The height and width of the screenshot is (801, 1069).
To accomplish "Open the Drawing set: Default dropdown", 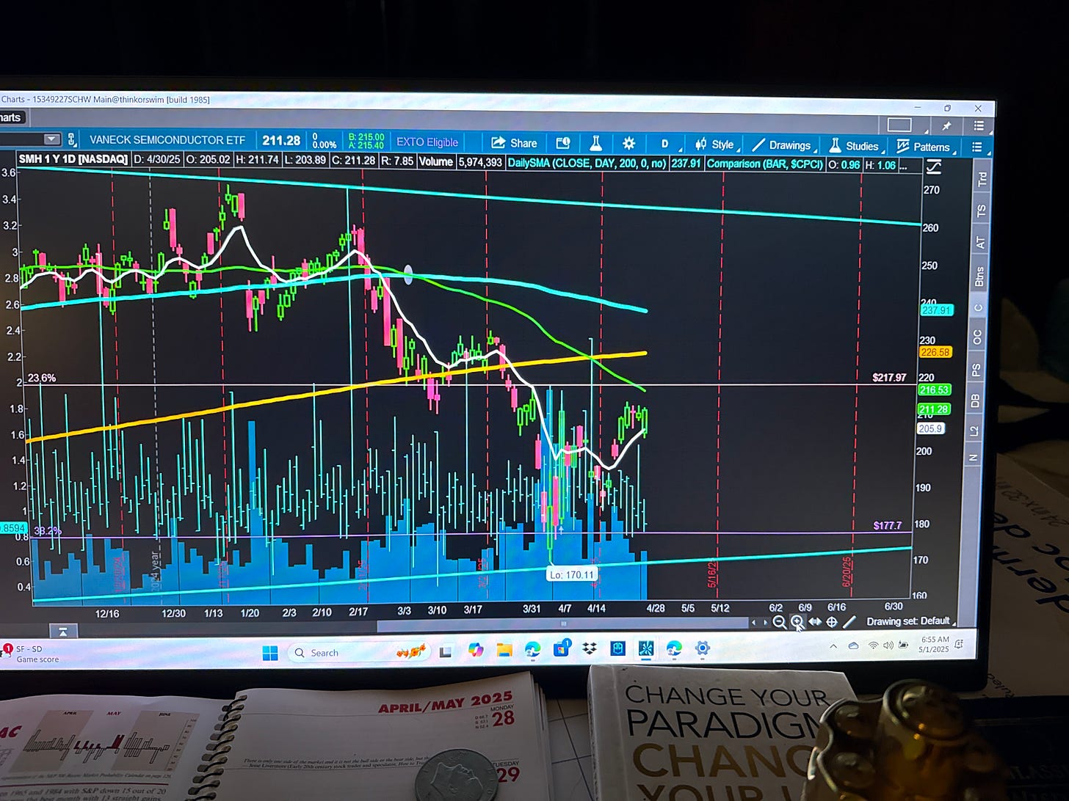I will [x=910, y=621].
